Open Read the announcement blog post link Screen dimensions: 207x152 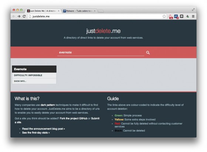tap(44, 129)
